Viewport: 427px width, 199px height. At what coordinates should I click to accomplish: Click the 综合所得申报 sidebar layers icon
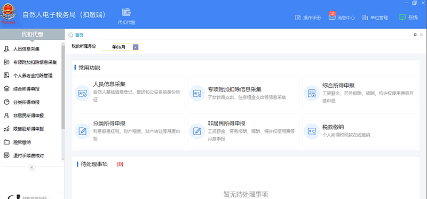coord(6,89)
